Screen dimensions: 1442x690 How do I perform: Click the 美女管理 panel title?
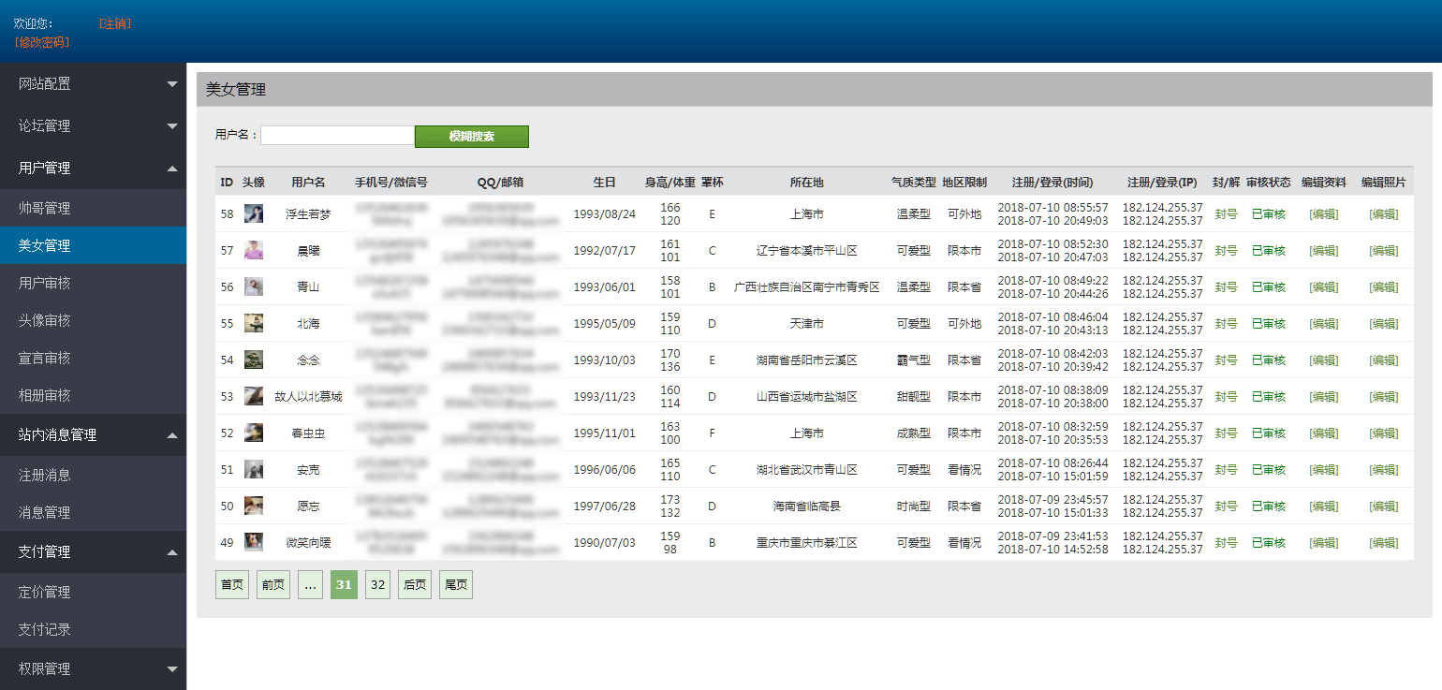point(236,90)
